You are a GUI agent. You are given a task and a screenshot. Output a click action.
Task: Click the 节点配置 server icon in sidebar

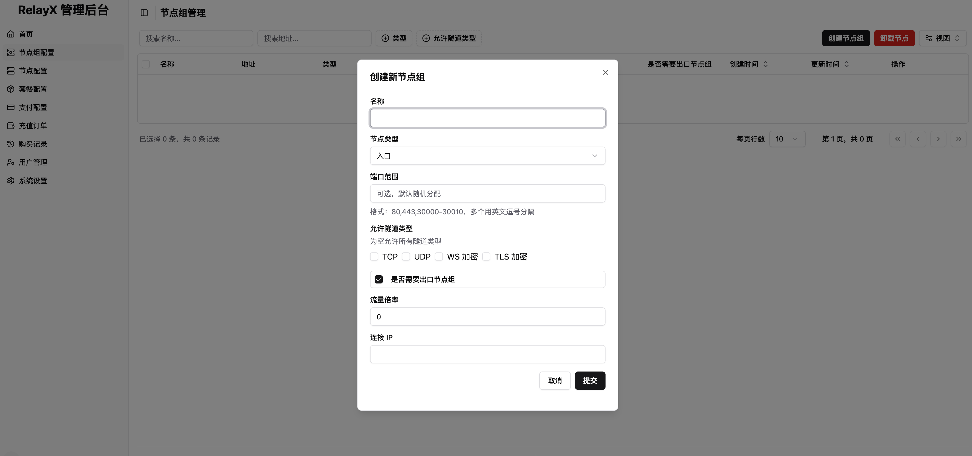[x=10, y=71]
